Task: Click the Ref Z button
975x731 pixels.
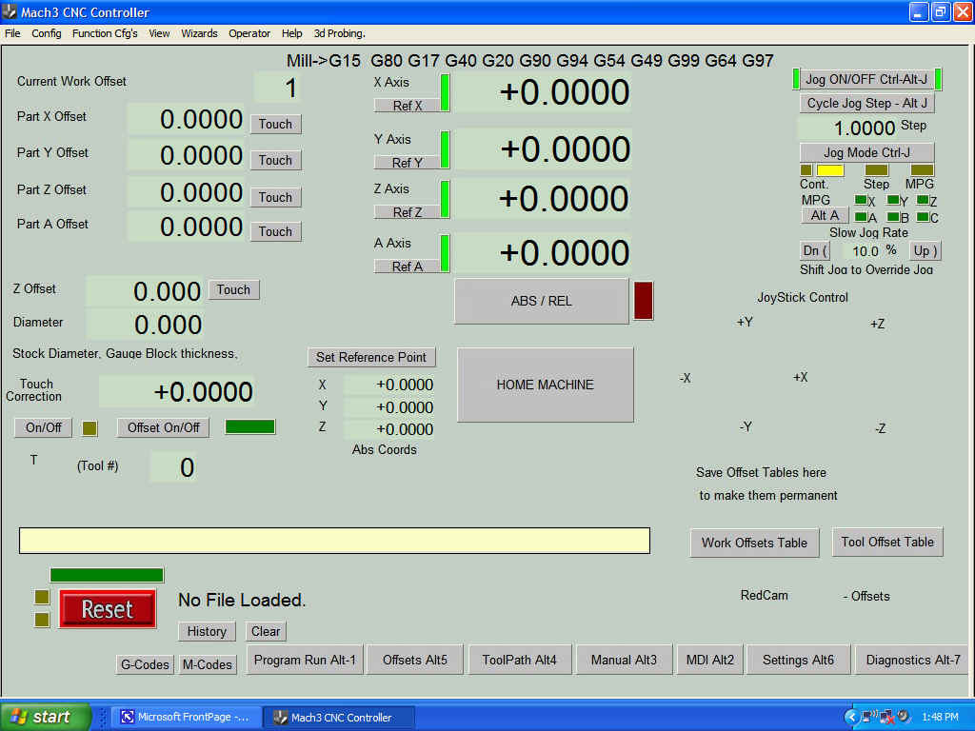Action: click(408, 212)
